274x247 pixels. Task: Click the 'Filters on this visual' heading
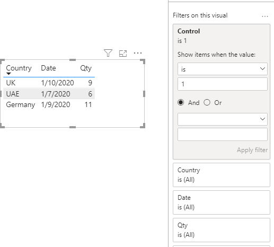[x=200, y=15]
